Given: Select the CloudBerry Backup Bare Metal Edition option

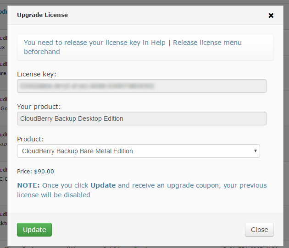Looking at the screenshot, I should (x=78, y=151).
